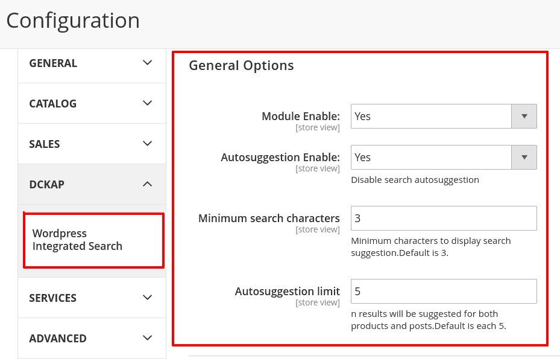Click the chevron icon beside SERVICES
Image resolution: width=560 pixels, height=361 pixels.
point(147,298)
